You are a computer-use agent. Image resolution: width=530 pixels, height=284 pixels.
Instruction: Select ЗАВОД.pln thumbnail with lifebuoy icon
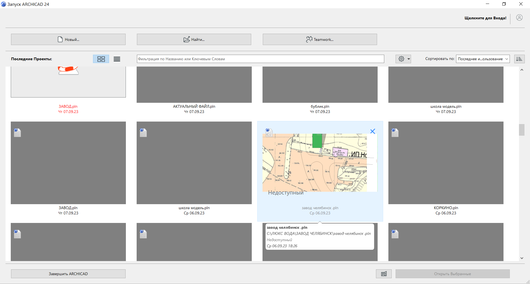click(68, 82)
